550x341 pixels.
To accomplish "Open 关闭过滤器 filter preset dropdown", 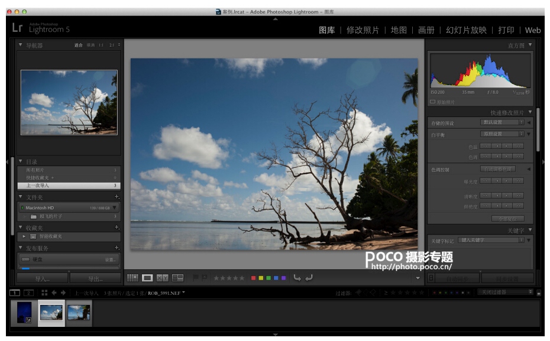I will point(506,293).
